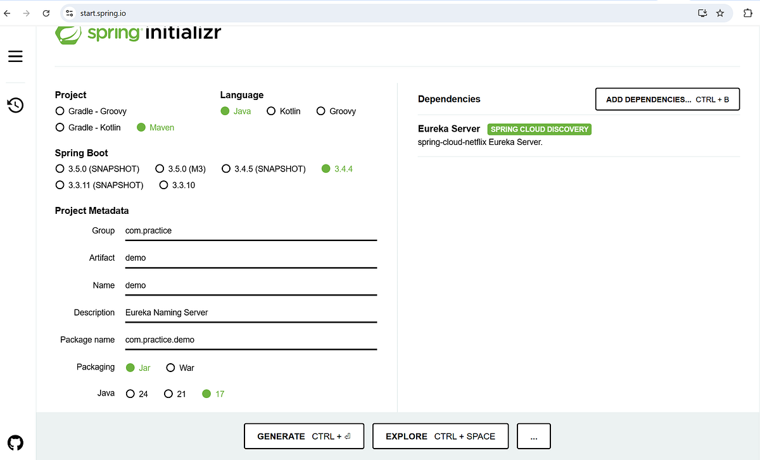Choose Java language
This screenshot has width=760, height=460.
click(236, 111)
